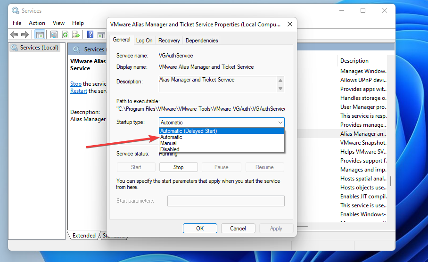The height and width of the screenshot is (262, 428).
Task: Select row 'Provides support f.'
Action: click(x=363, y=161)
